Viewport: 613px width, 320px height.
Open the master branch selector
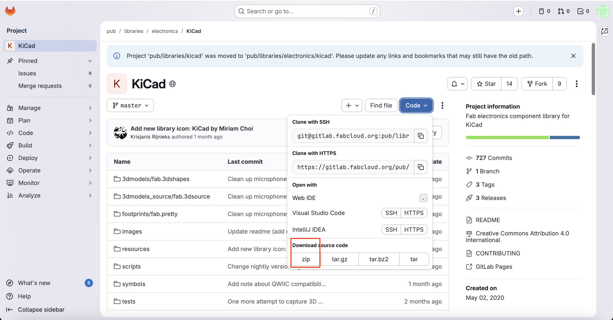tap(130, 105)
